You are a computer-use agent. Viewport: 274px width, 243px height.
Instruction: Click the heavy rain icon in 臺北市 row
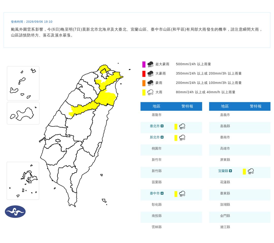click(182, 127)
